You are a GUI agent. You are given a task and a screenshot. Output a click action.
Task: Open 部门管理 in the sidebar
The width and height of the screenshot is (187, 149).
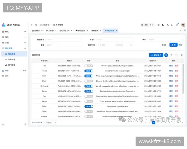point(14,65)
